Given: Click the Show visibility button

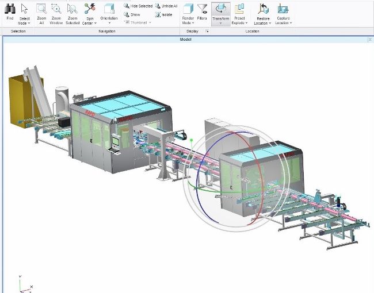Looking at the screenshot, I should (127, 14).
